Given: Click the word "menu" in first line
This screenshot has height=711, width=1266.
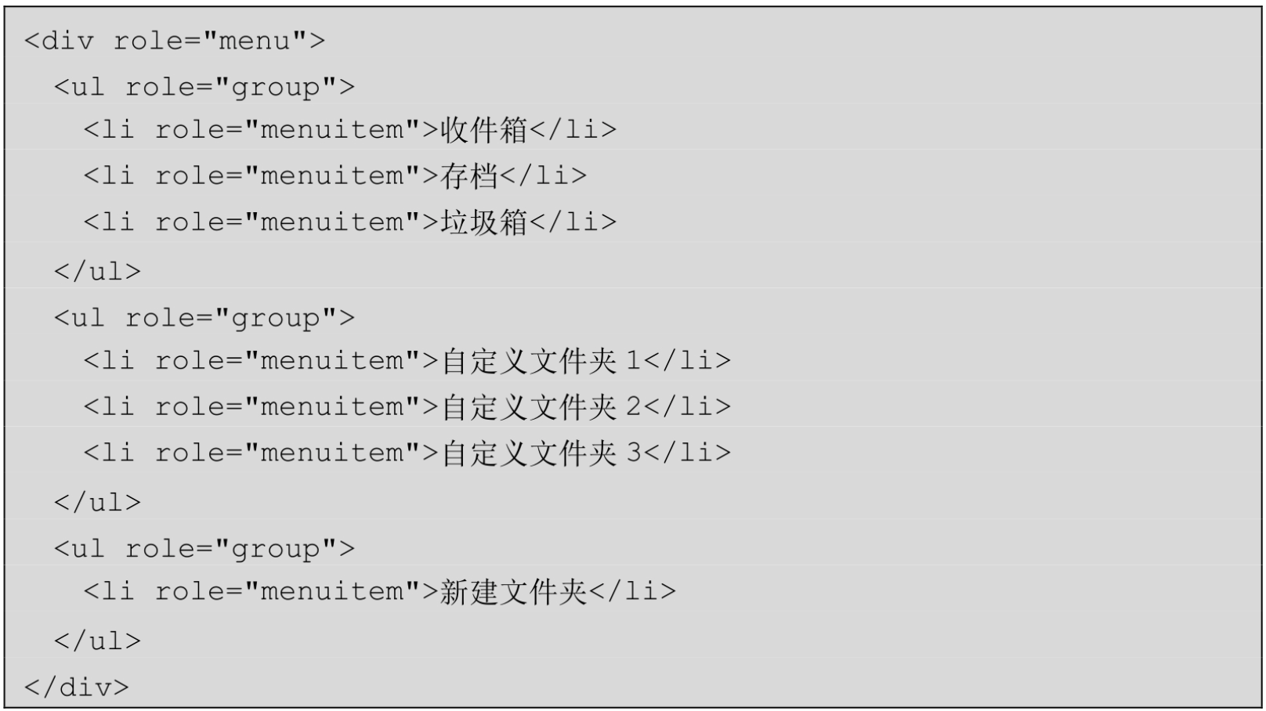Looking at the screenshot, I should pos(255,41).
